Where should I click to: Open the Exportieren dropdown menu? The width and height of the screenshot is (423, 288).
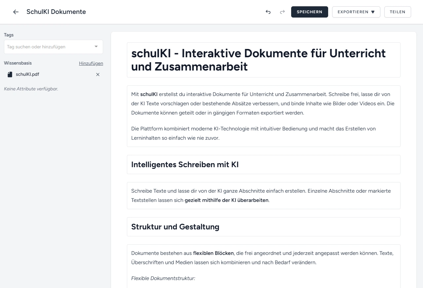356,12
